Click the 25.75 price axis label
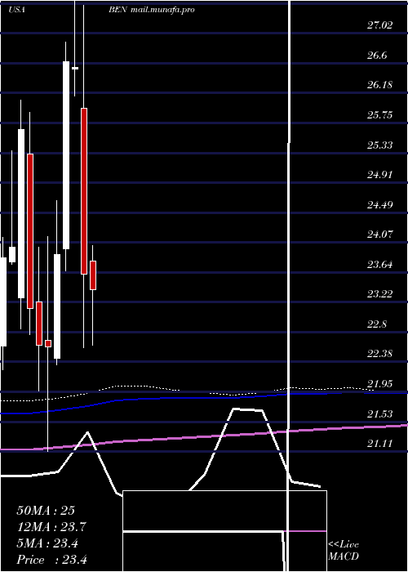Viewport: 408px width, 572px height. coord(379,115)
